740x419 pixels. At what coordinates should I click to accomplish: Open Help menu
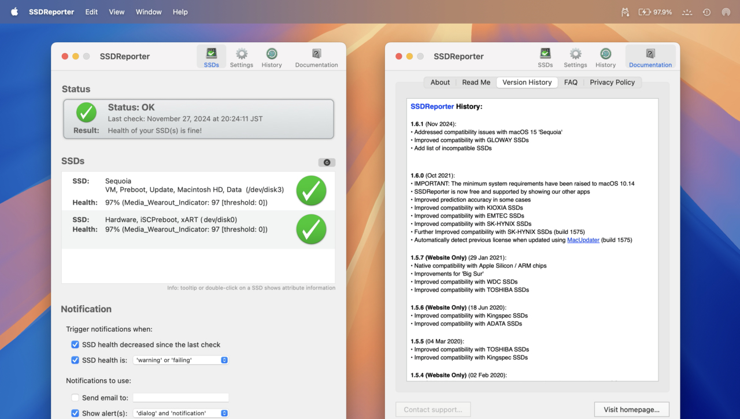[180, 12]
